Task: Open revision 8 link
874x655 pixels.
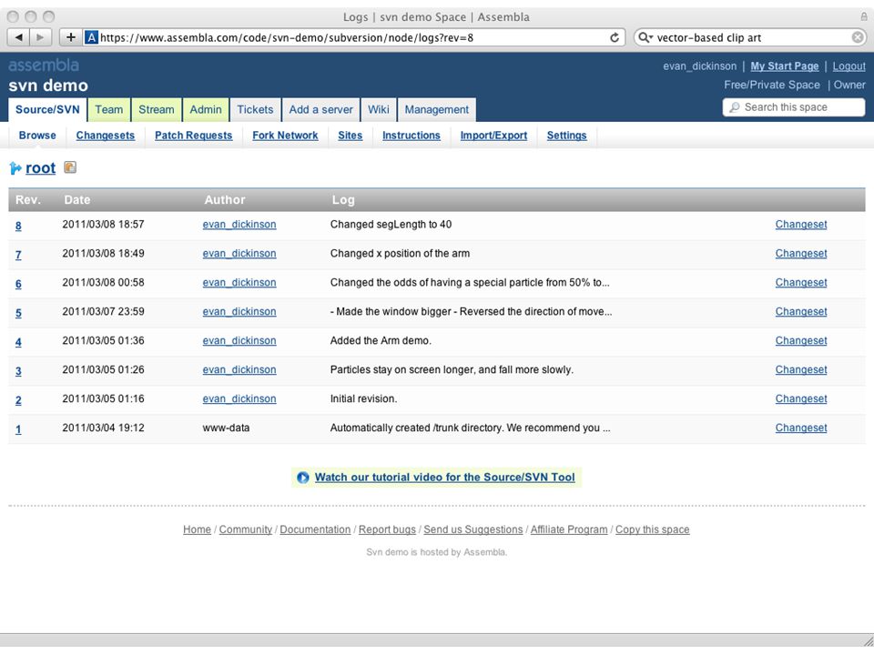Action: tap(18, 226)
